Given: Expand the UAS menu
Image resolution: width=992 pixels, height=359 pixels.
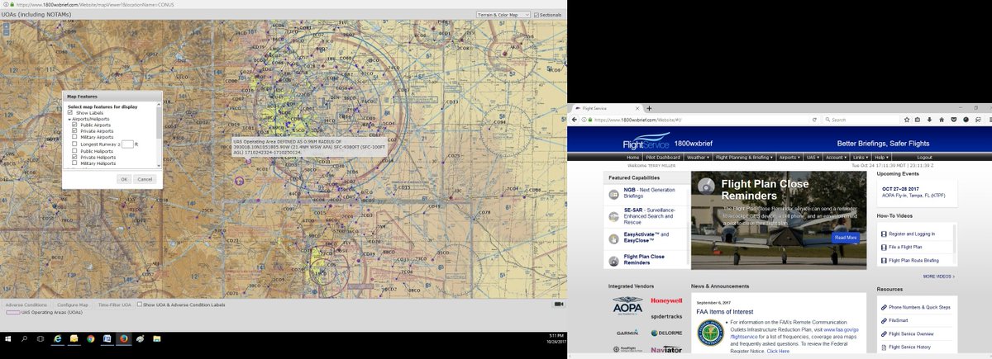Looking at the screenshot, I should click(813, 157).
